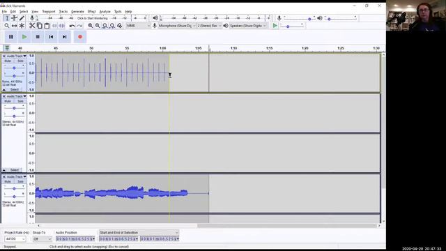Click the Stop button
The width and height of the screenshot is (446, 251).
(x=38, y=37)
